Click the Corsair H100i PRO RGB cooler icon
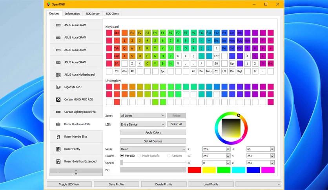Screen dimensions: 328x190 pos(58,99)
